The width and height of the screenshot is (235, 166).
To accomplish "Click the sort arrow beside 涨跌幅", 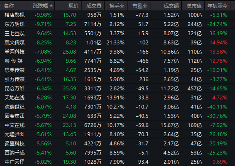I will (x=51, y=6).
